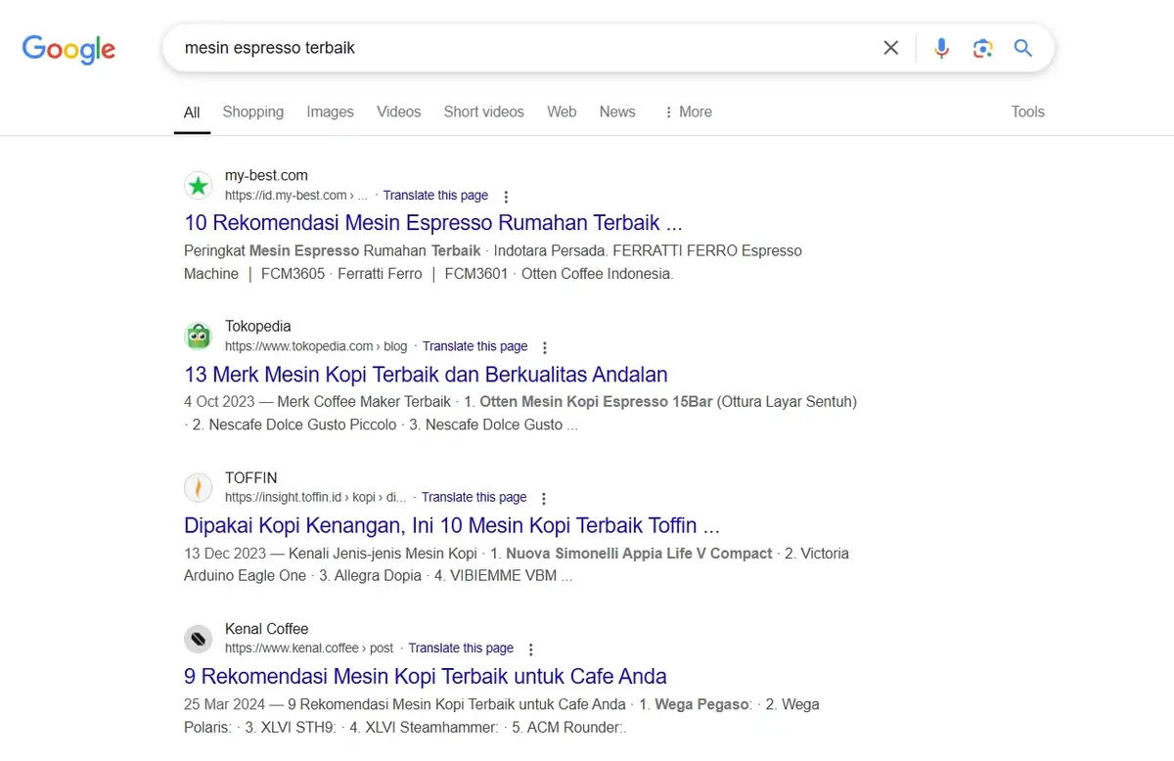Open three-dot menu for my-best.com result

506,197
